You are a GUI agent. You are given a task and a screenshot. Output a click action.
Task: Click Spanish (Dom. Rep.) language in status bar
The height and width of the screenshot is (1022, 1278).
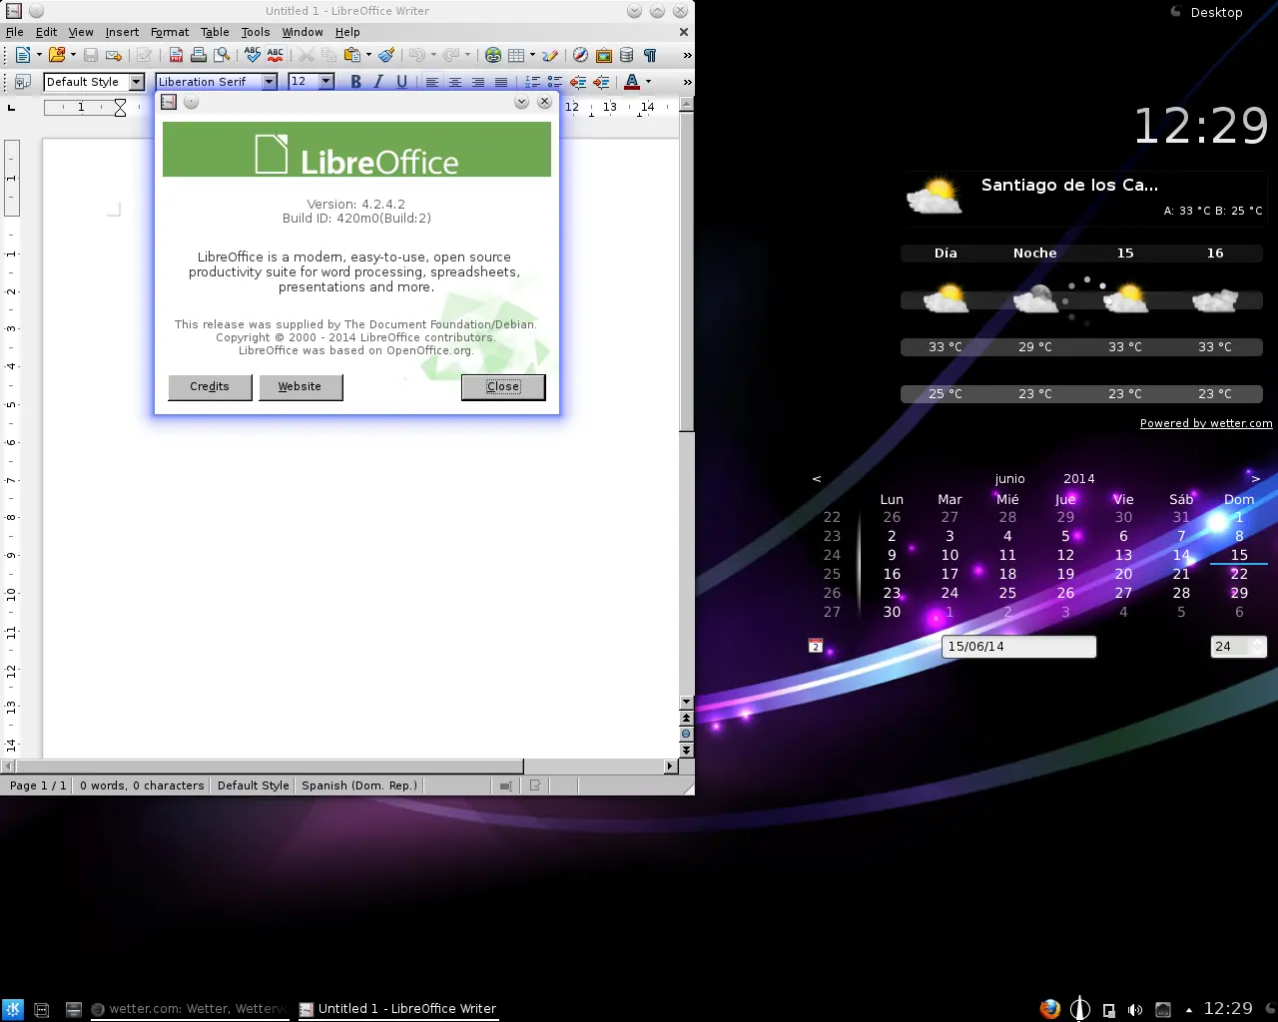(x=358, y=785)
